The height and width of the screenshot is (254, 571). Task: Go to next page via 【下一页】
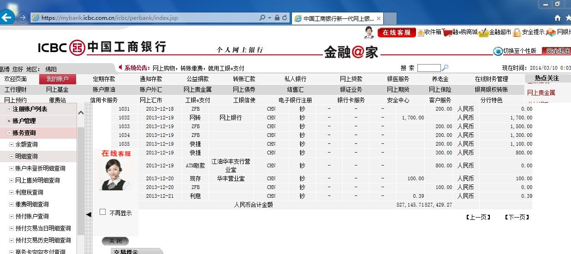(x=516, y=217)
